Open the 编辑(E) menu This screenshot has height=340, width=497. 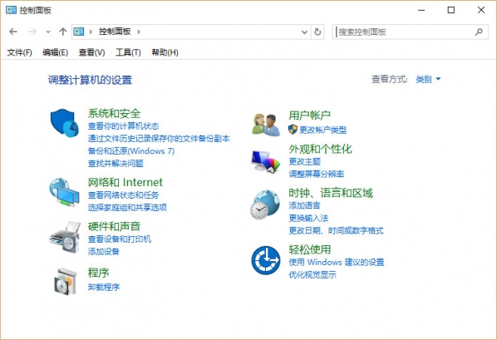tap(56, 52)
